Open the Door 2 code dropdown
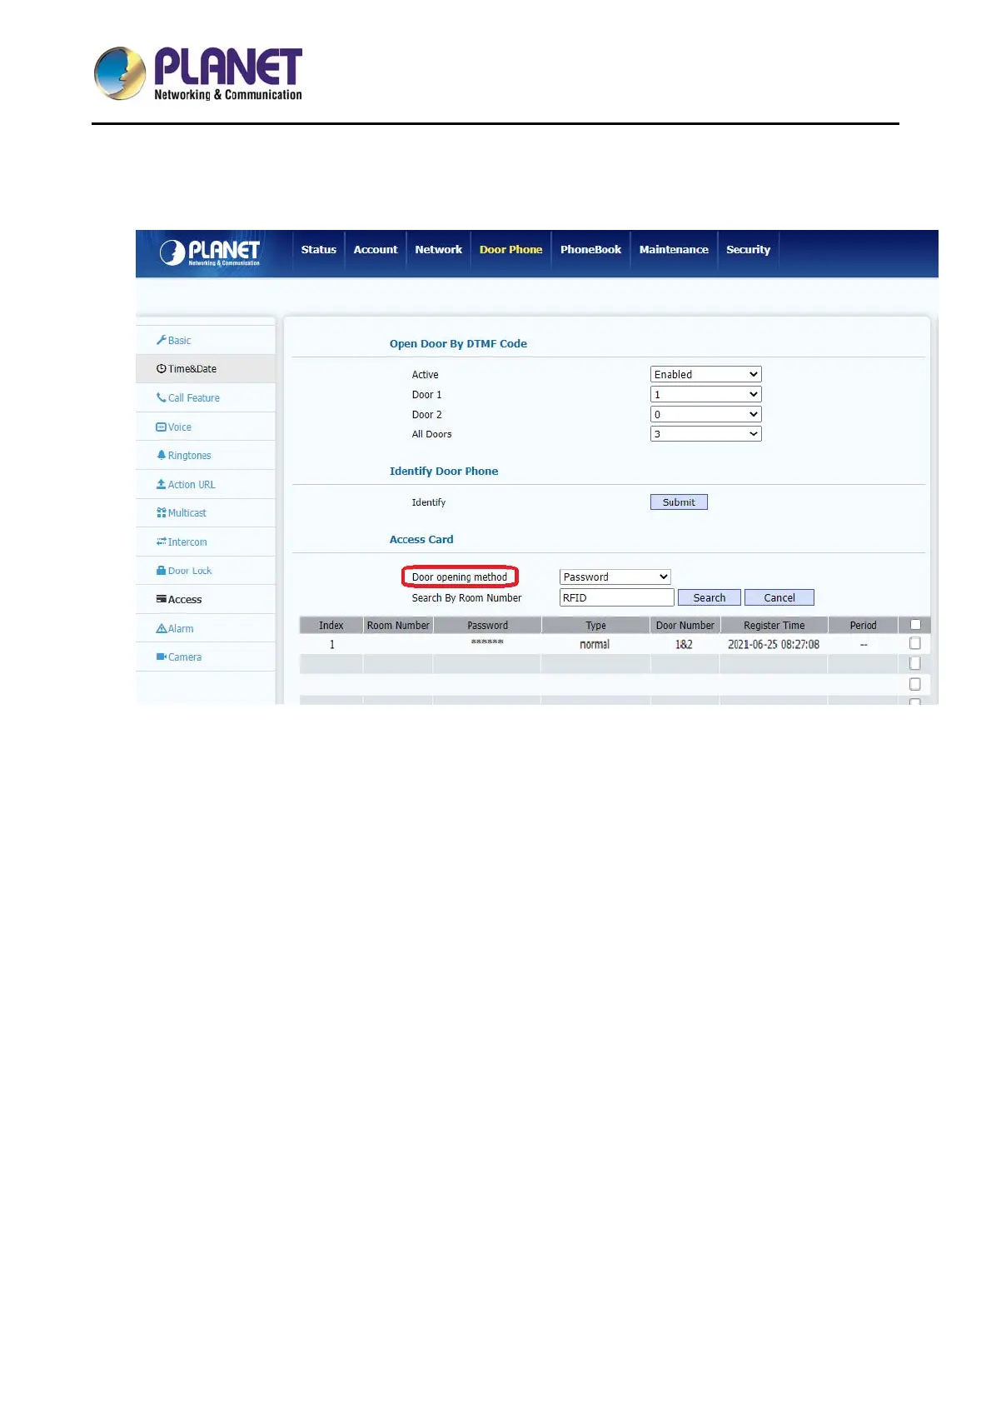 click(705, 414)
